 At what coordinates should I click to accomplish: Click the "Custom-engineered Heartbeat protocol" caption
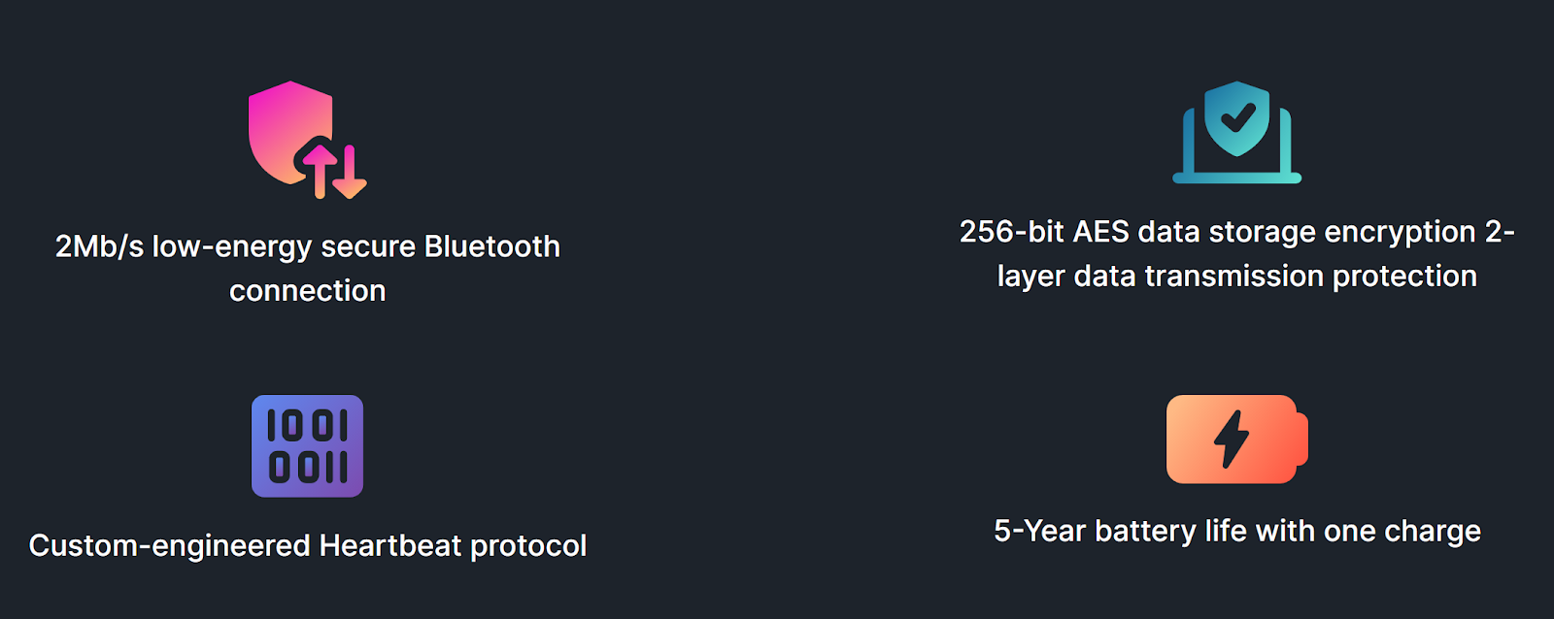308,545
